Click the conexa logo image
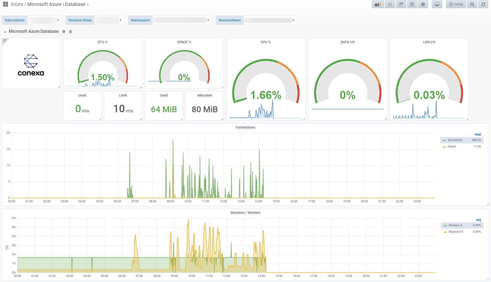Image resolution: width=491 pixels, height=282 pixels. point(31,65)
